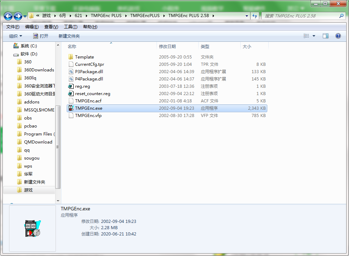Click the Back navigation arrow button

[8, 16]
